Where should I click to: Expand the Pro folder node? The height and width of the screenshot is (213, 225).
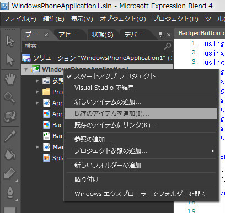37,92
